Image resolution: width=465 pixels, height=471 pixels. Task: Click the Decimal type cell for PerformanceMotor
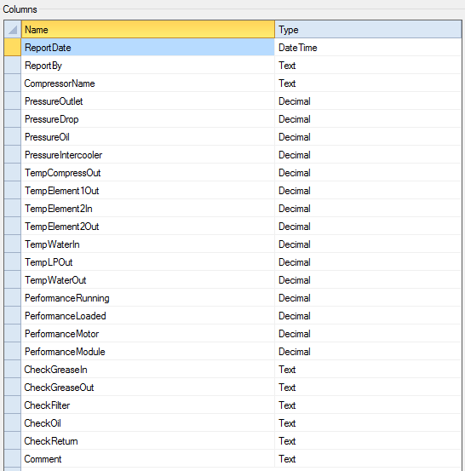point(368,333)
